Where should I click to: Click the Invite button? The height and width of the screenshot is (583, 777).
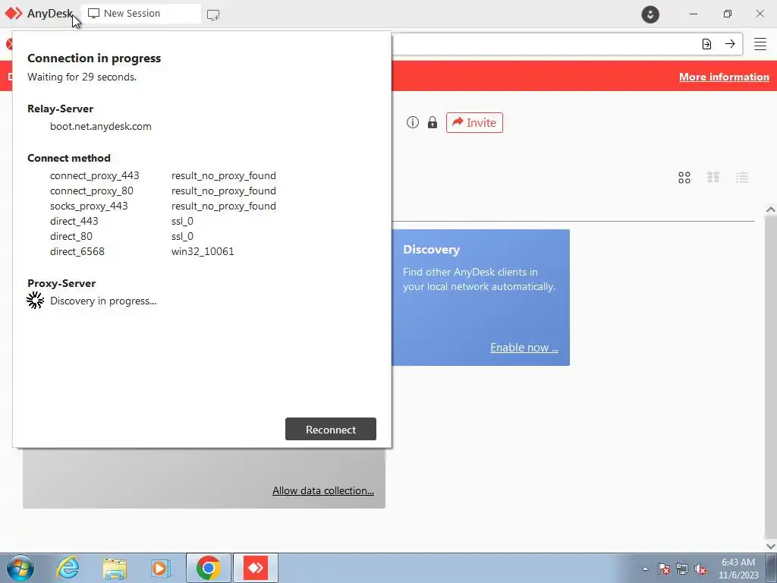pos(474,122)
